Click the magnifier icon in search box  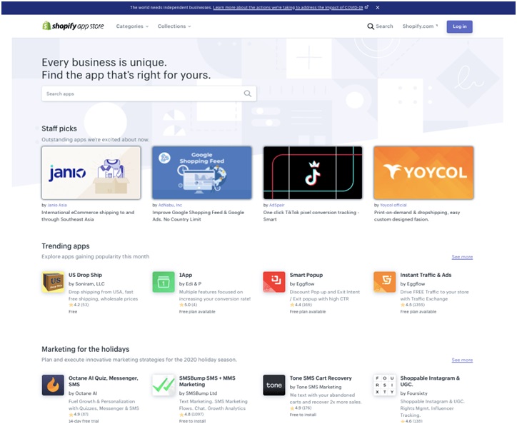248,94
